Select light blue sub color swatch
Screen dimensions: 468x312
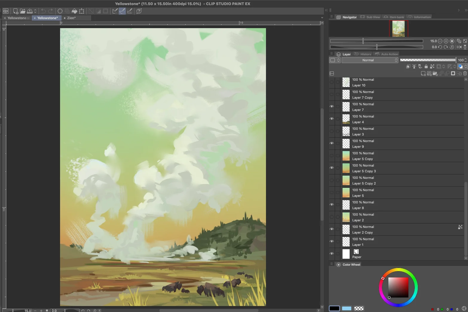(347, 308)
